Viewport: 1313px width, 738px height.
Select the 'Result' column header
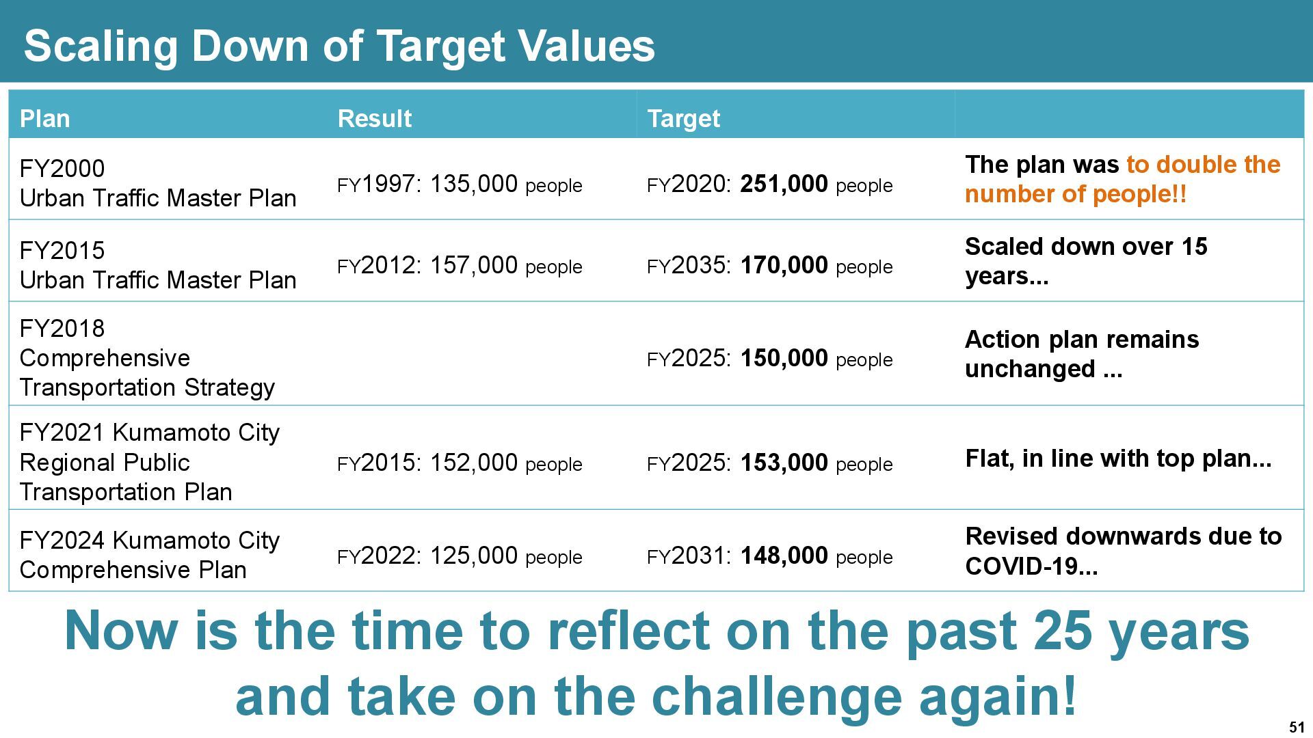click(x=375, y=118)
